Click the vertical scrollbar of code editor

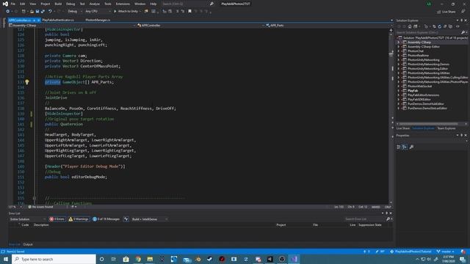391,117
